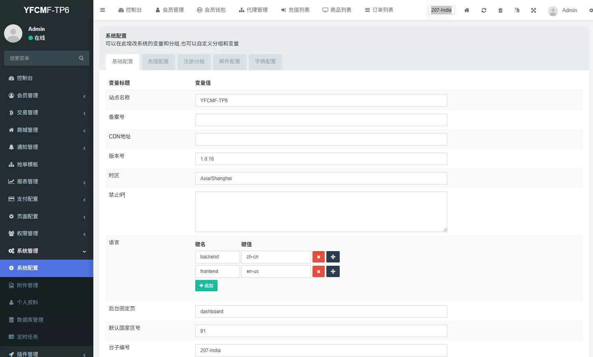Collapse the sidebar with the hamburger icon
This screenshot has height=357, width=593.
coord(102,10)
